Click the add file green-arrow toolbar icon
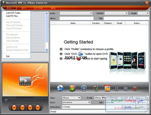The image size is (151, 115). [x=72, y=88]
